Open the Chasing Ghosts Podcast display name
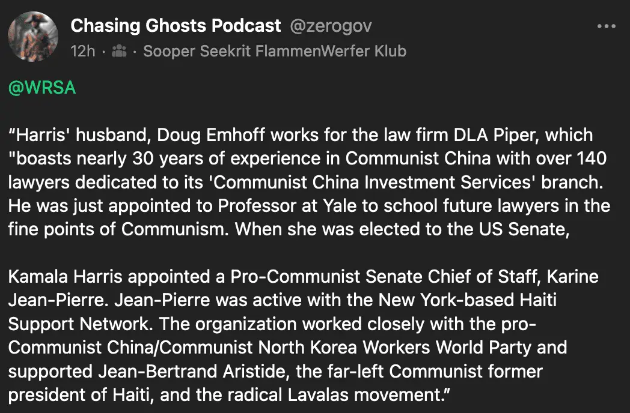 coord(176,26)
